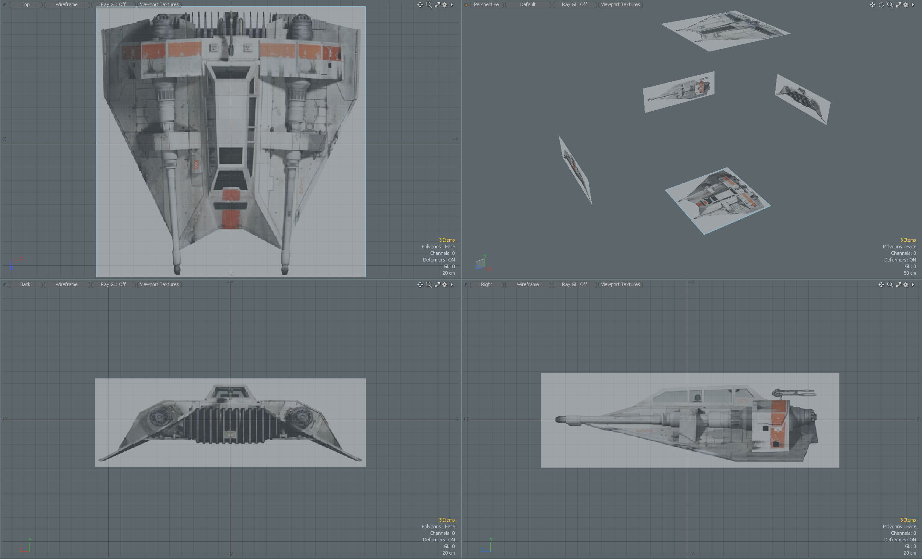Open the Perspective viewport settings gear

click(906, 5)
